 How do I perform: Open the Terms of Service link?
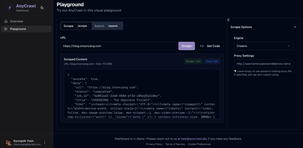[175, 144]
